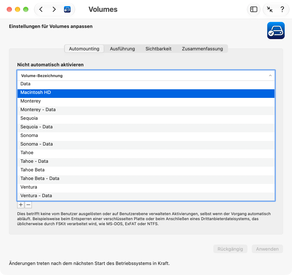Click the Volumes pane icon in toolbar

[x=67, y=9]
